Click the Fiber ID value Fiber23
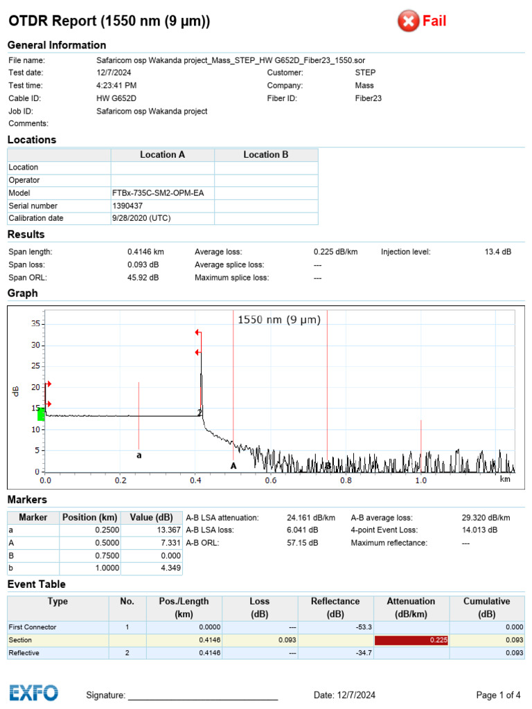This screenshot has width=532, height=709. 369,98
